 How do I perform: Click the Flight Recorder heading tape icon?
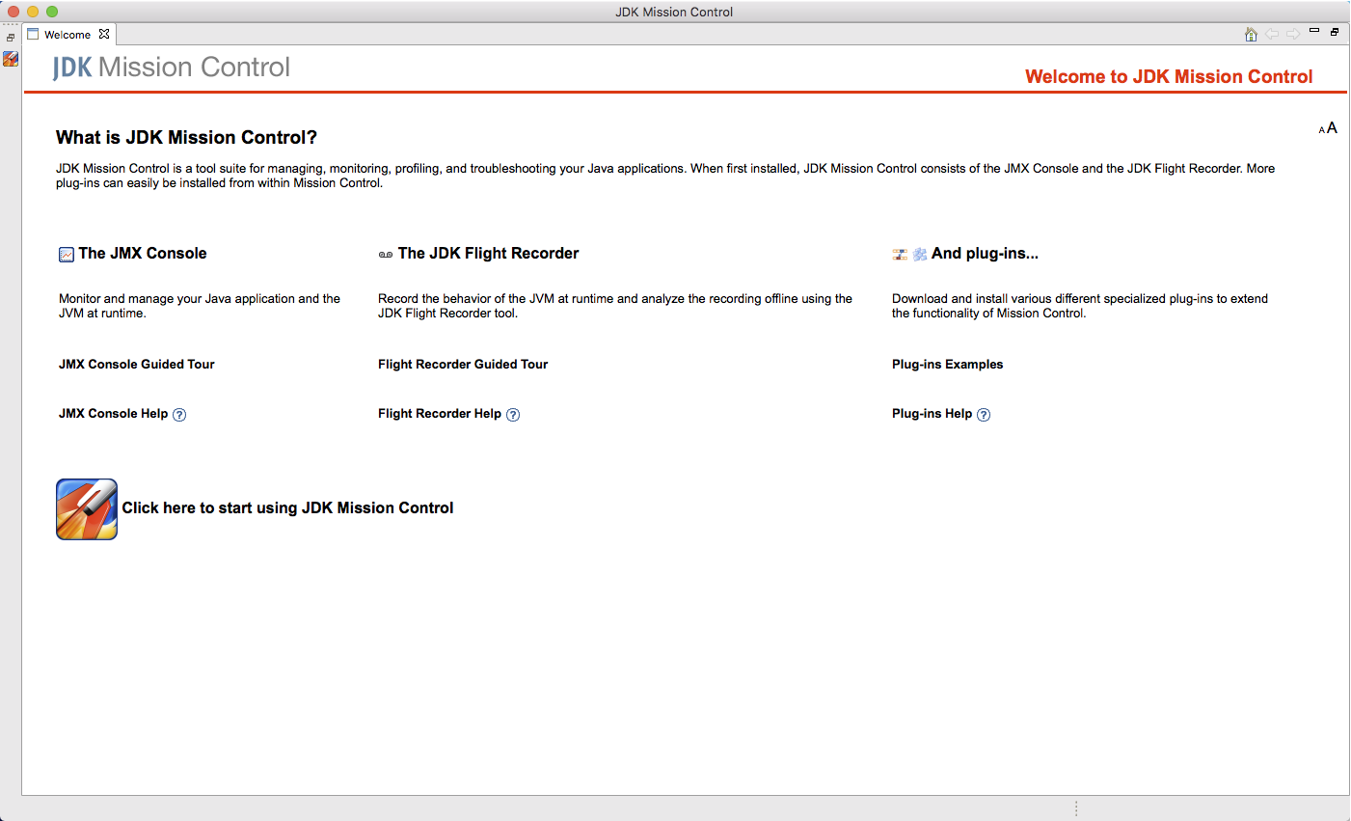tap(386, 255)
